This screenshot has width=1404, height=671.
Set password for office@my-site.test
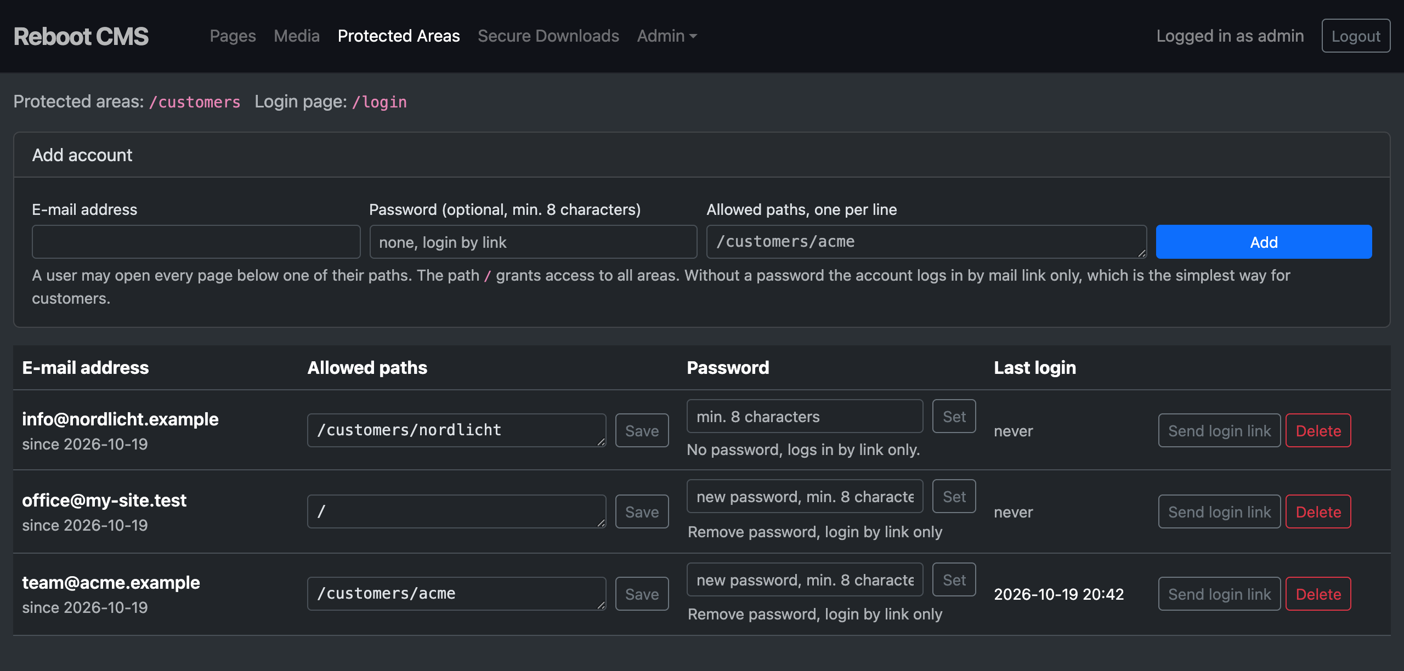(x=954, y=497)
